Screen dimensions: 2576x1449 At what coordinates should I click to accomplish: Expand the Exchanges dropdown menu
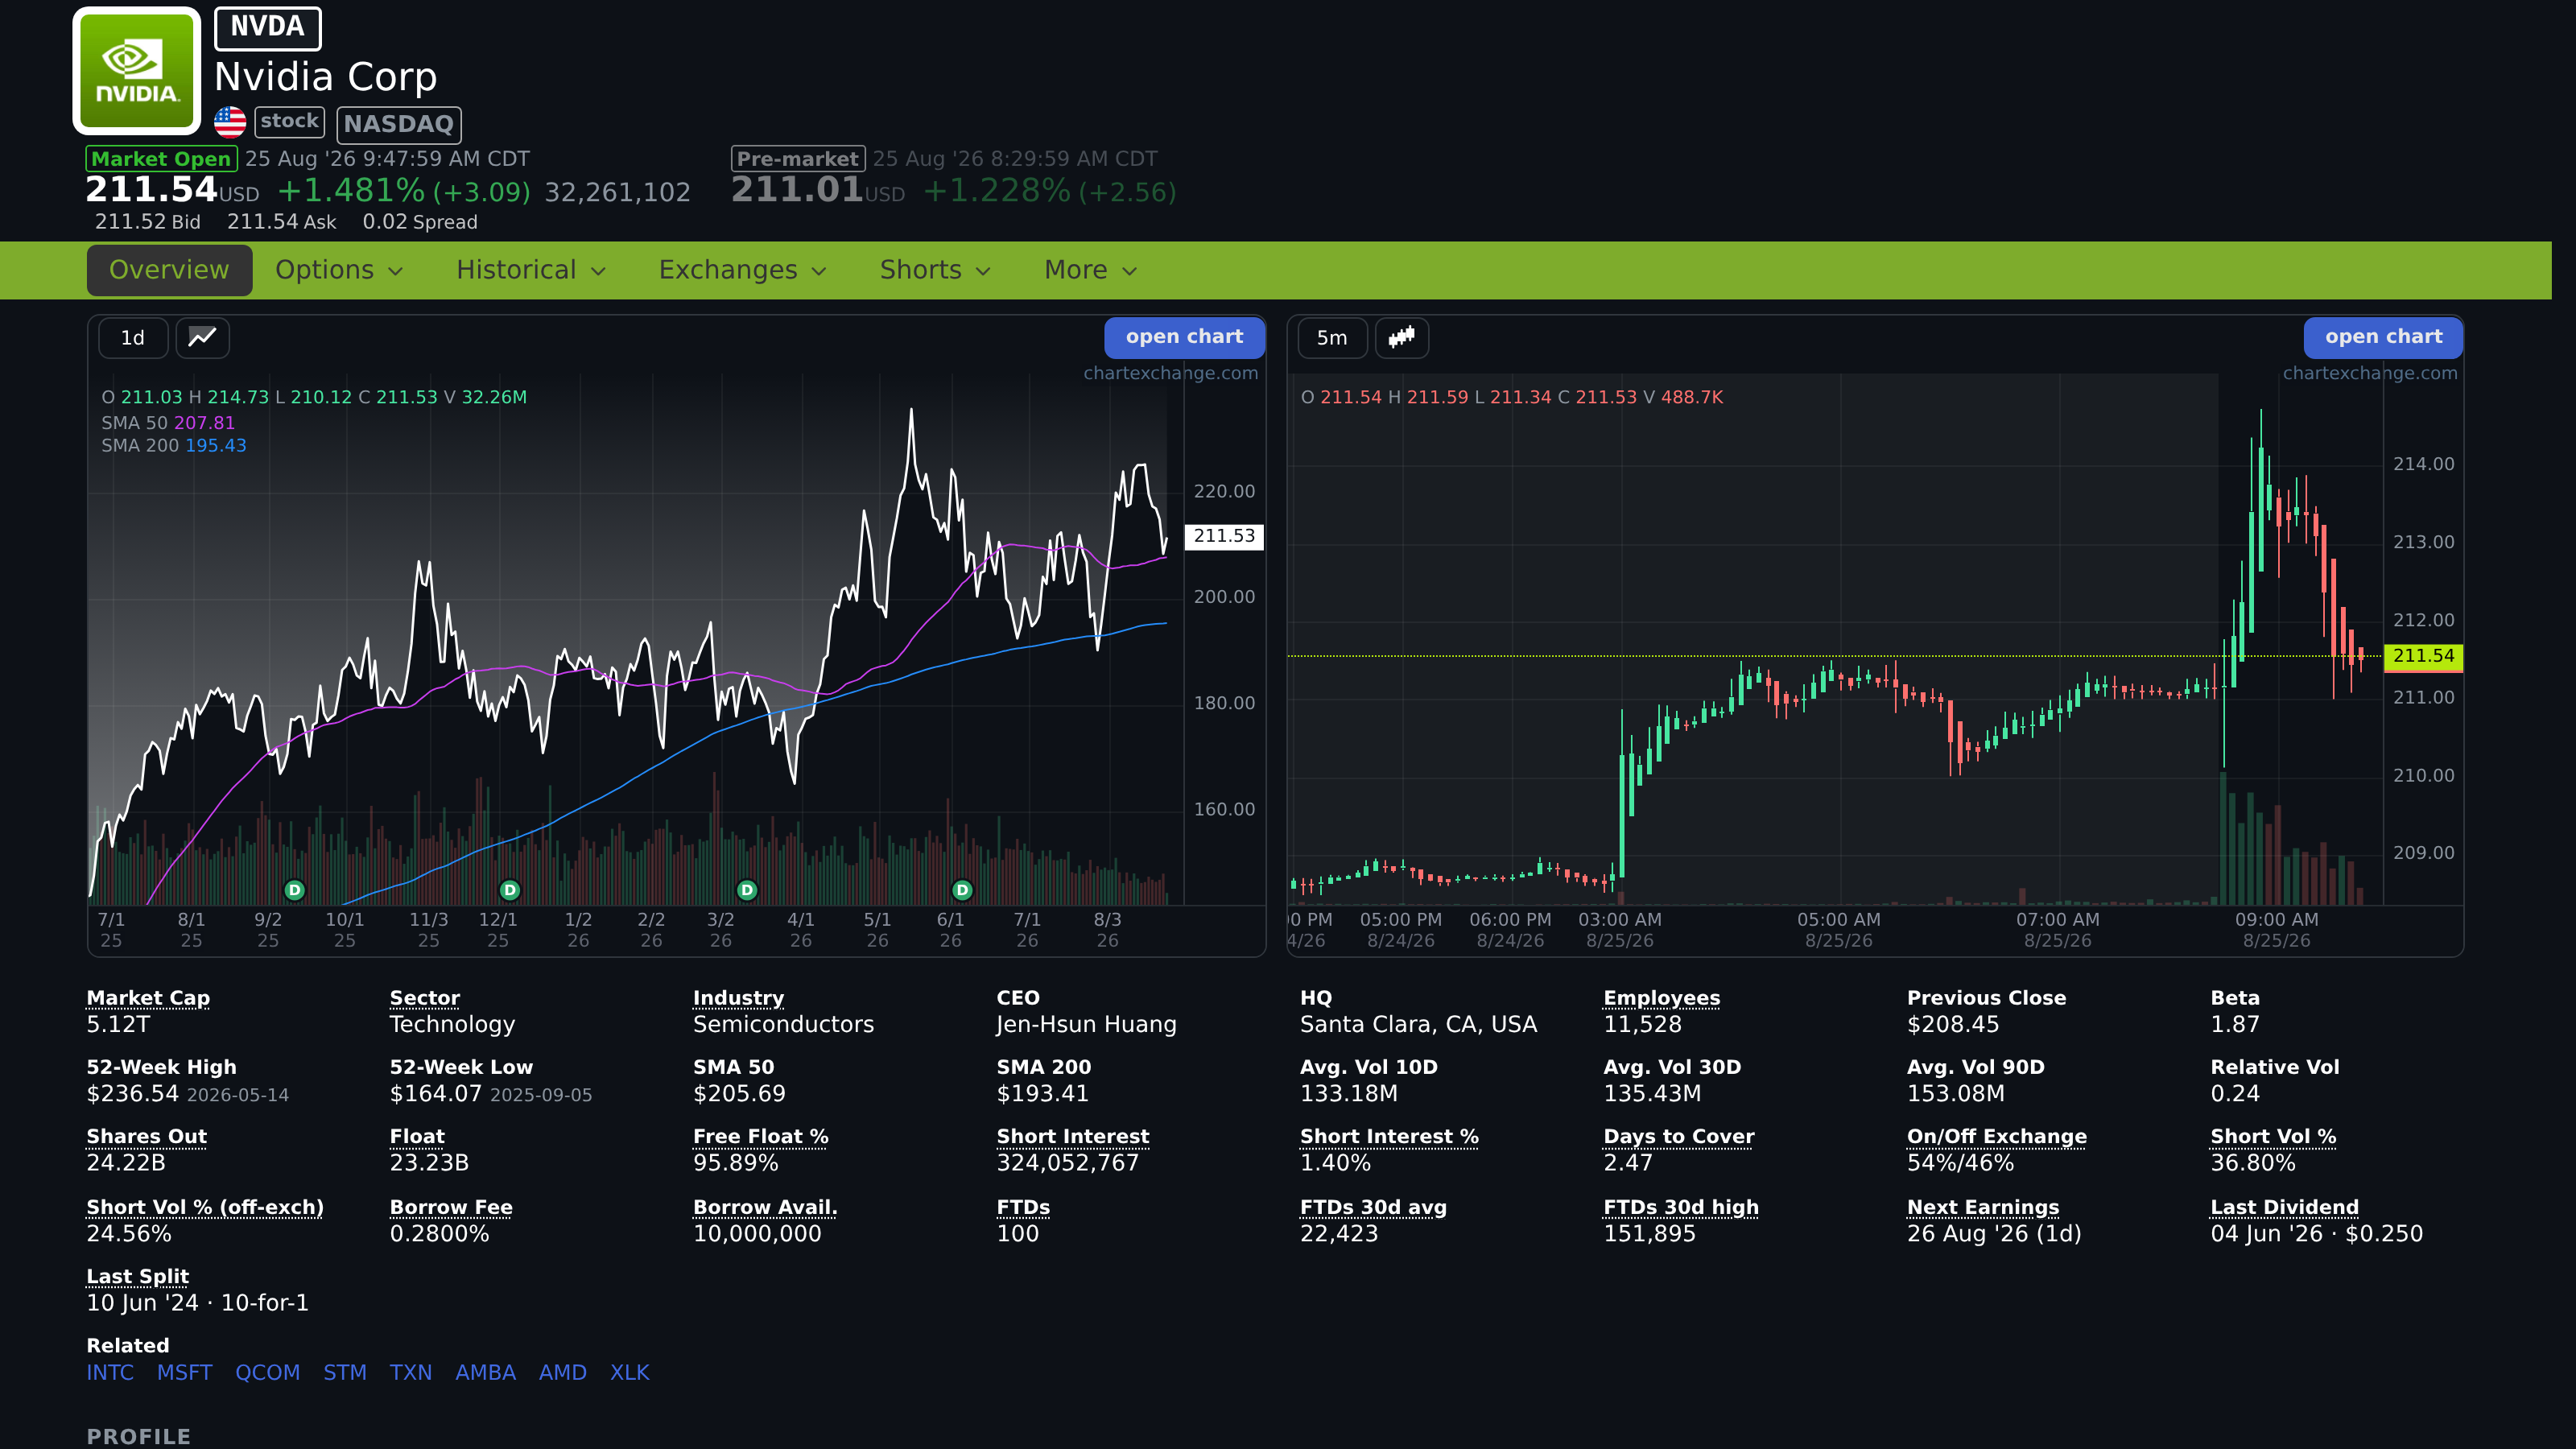pyautogui.click(x=742, y=270)
